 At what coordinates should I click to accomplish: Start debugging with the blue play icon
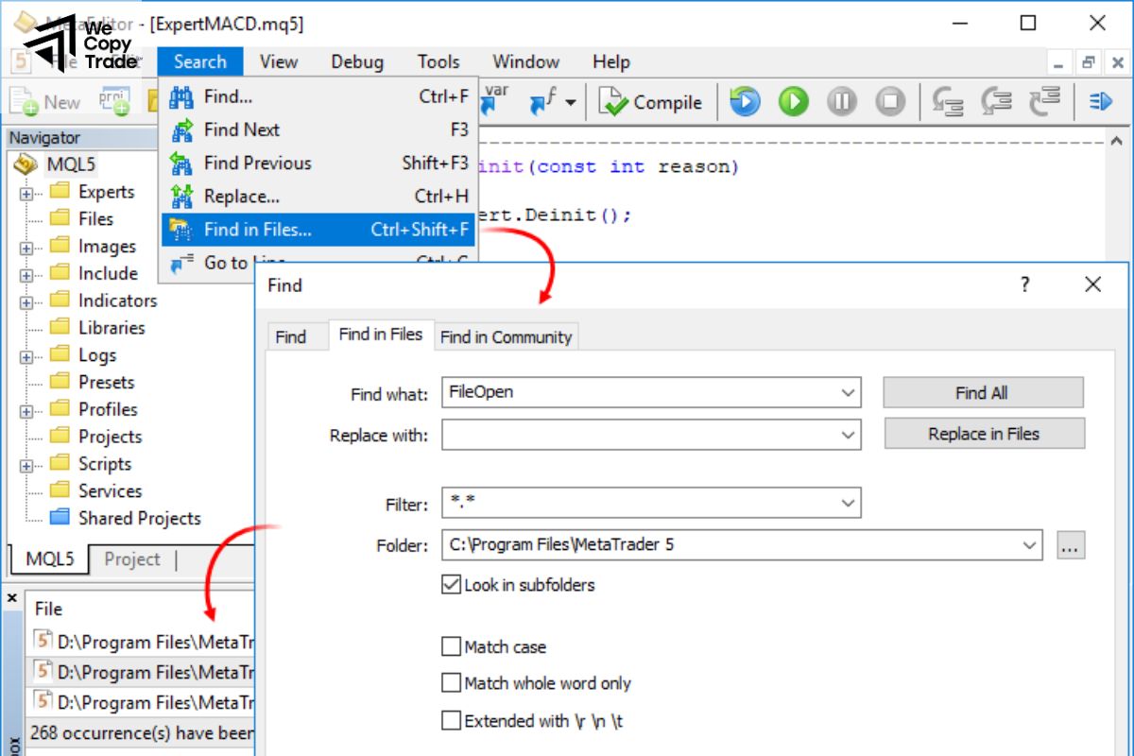click(x=744, y=101)
